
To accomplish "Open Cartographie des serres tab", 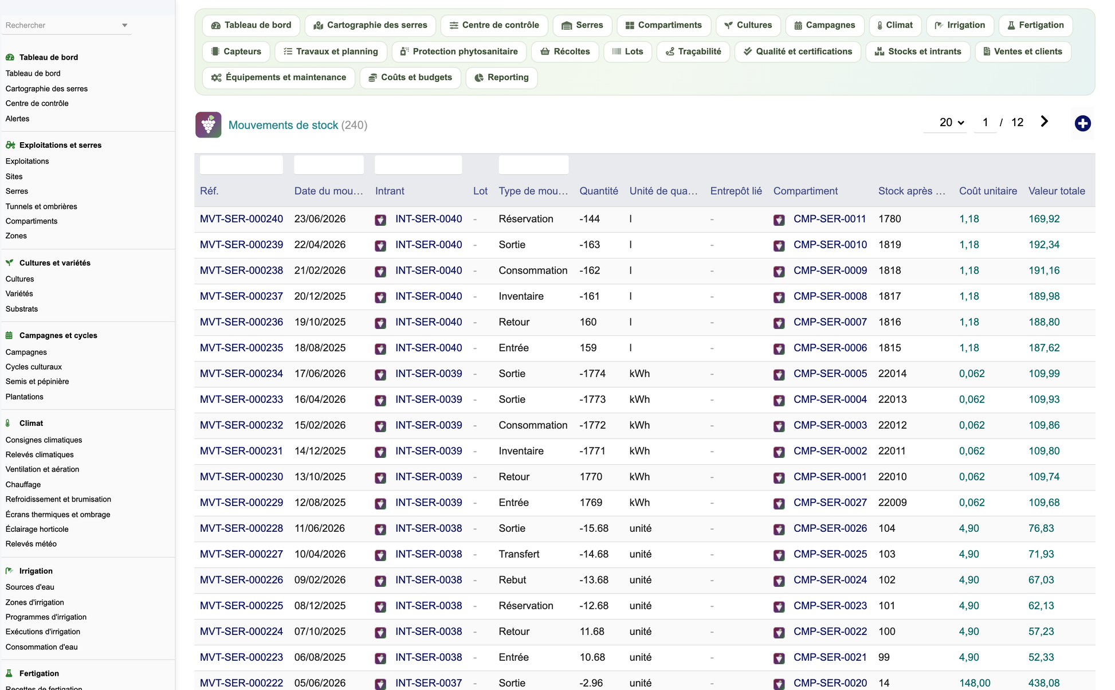I will tap(370, 25).
